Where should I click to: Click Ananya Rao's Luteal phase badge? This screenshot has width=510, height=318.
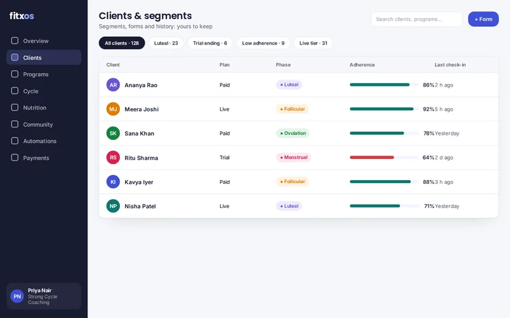coord(289,85)
